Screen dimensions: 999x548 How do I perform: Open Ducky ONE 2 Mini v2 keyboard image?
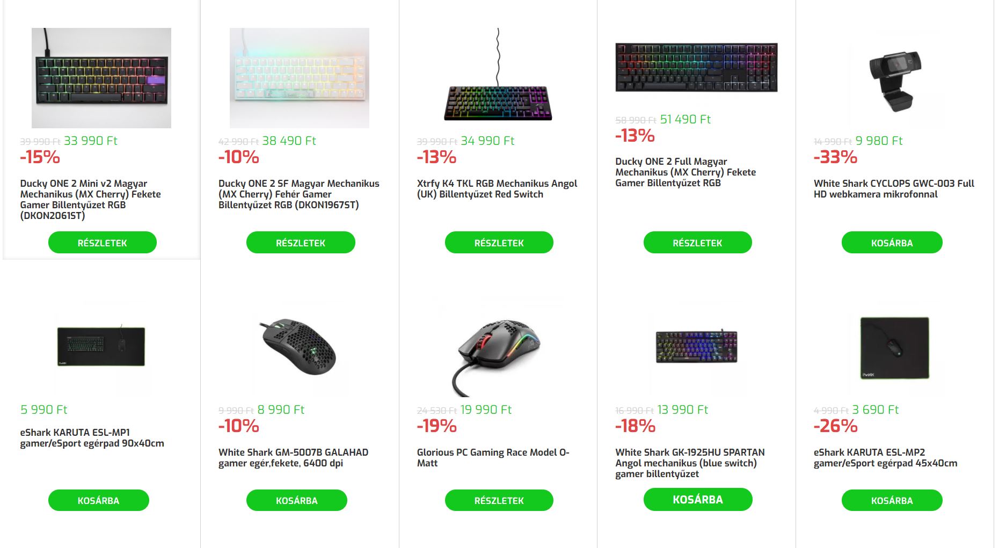pyautogui.click(x=101, y=78)
